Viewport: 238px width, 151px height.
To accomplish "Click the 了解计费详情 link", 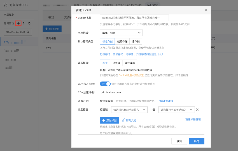I will tap(165, 101).
